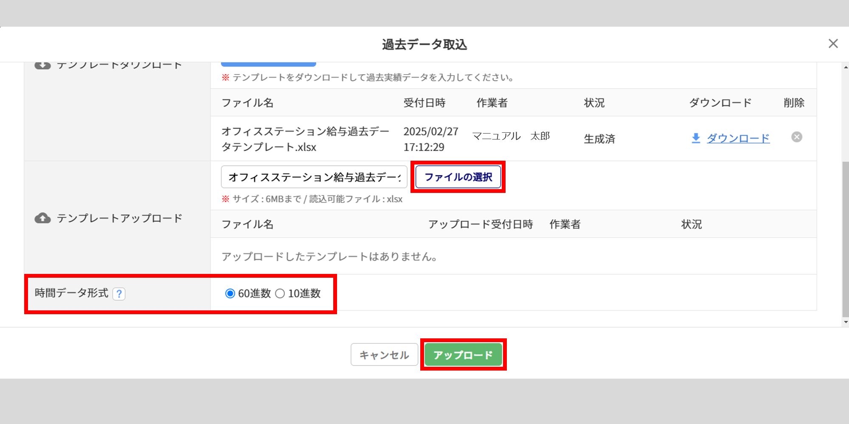This screenshot has height=424, width=849.
Task: Close the 過去データ取込 dialog with X
Action: [833, 44]
